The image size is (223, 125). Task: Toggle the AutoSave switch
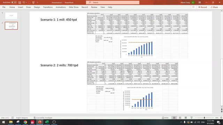coord(14,2)
